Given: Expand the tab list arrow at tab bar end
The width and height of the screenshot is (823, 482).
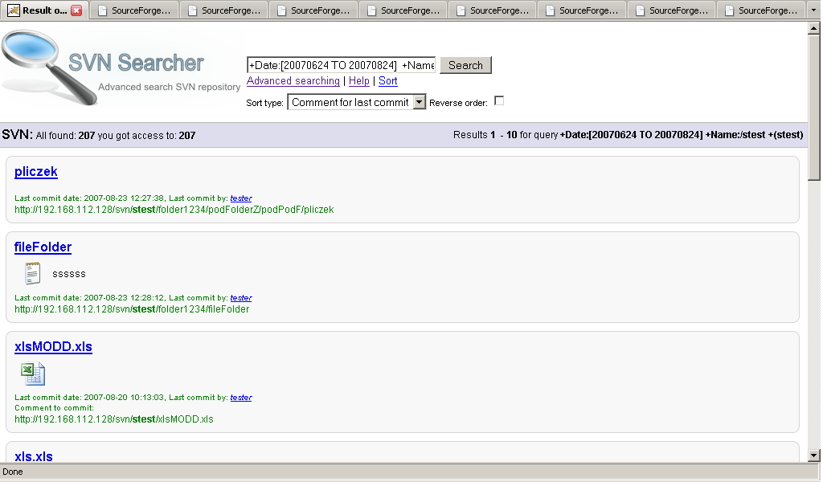Looking at the screenshot, I should coord(813,10).
